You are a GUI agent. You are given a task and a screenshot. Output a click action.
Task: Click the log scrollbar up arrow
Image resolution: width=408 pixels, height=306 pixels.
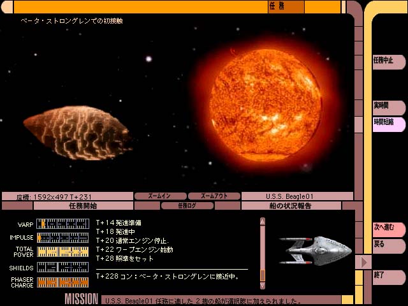pos(263,221)
